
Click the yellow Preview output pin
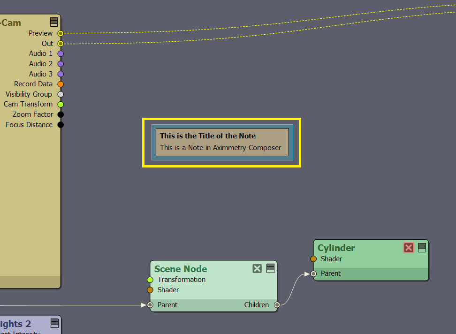61,33
